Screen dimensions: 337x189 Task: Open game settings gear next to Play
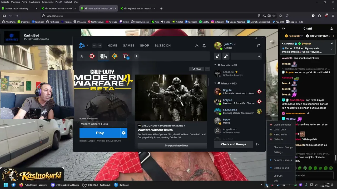[124, 133]
